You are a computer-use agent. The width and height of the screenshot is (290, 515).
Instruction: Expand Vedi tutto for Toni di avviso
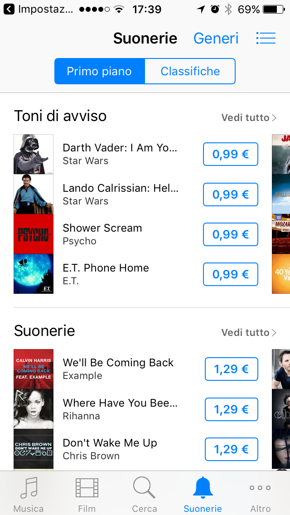[249, 117]
